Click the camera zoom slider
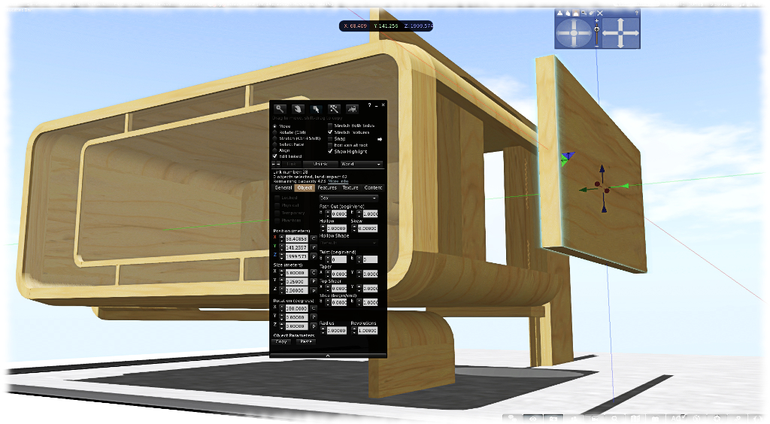This screenshot has height=424, width=770. tap(597, 30)
